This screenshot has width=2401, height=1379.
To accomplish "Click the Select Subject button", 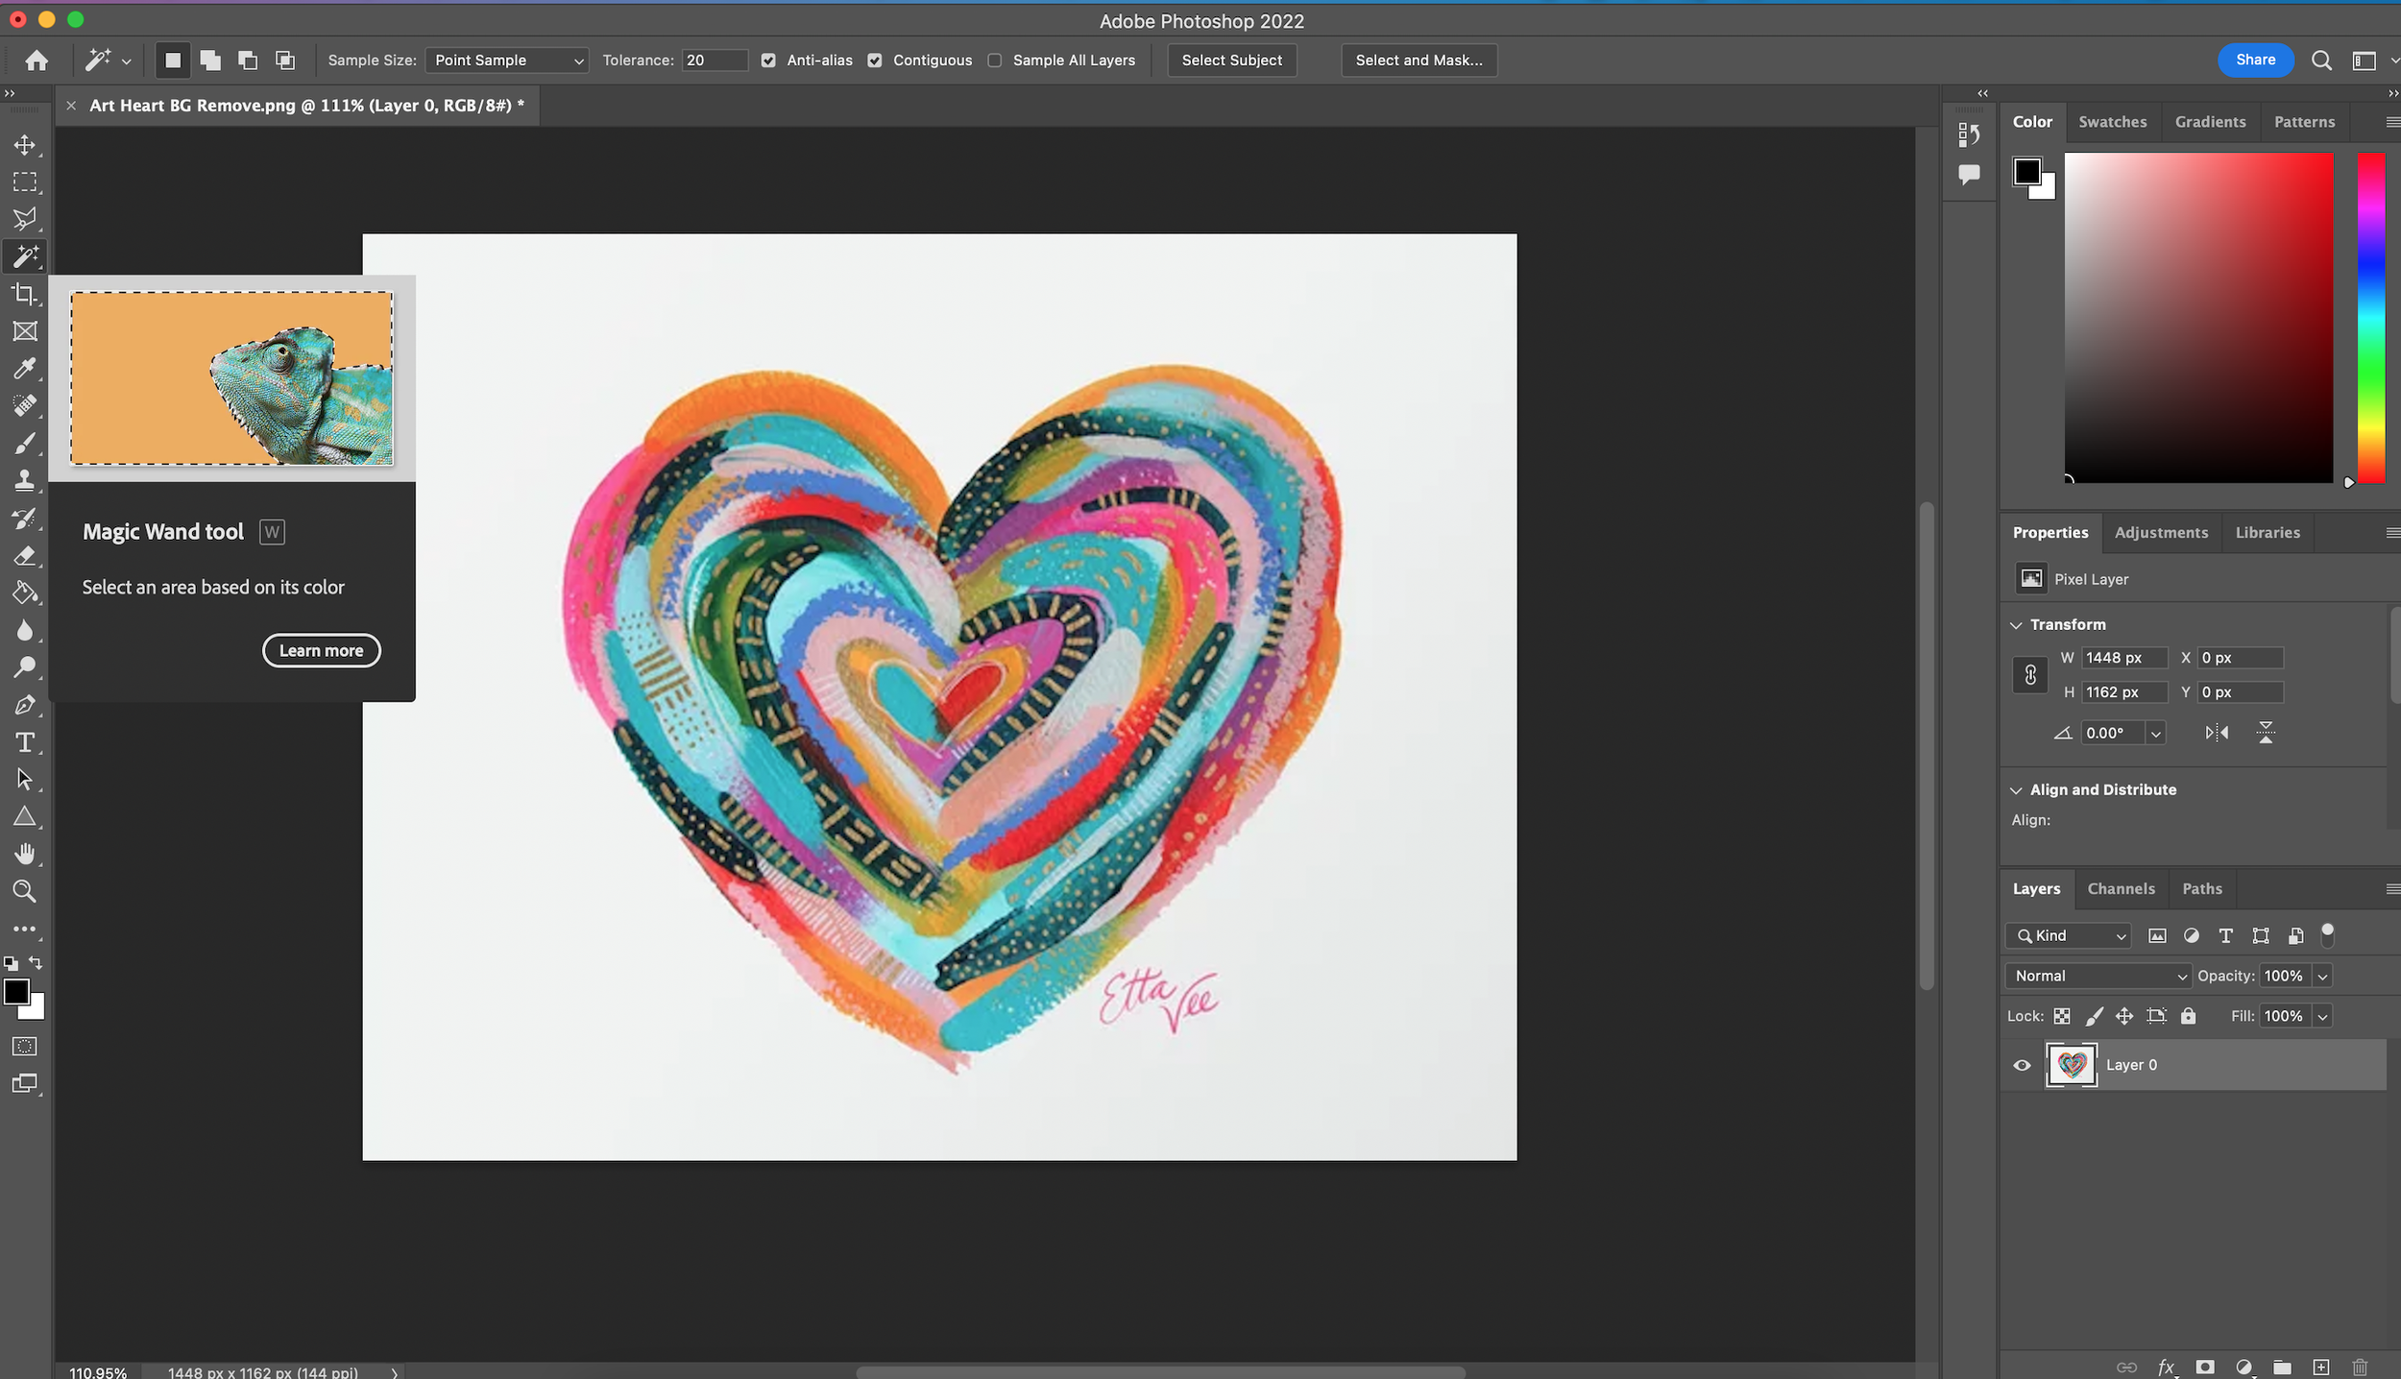I will click(x=1231, y=60).
